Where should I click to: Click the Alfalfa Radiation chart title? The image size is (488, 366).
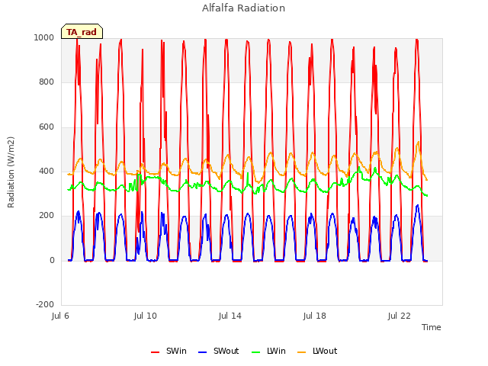(243, 8)
